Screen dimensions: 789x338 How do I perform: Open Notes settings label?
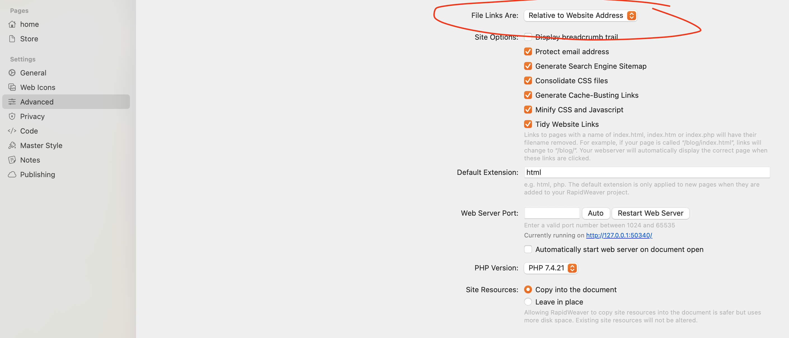tap(30, 160)
